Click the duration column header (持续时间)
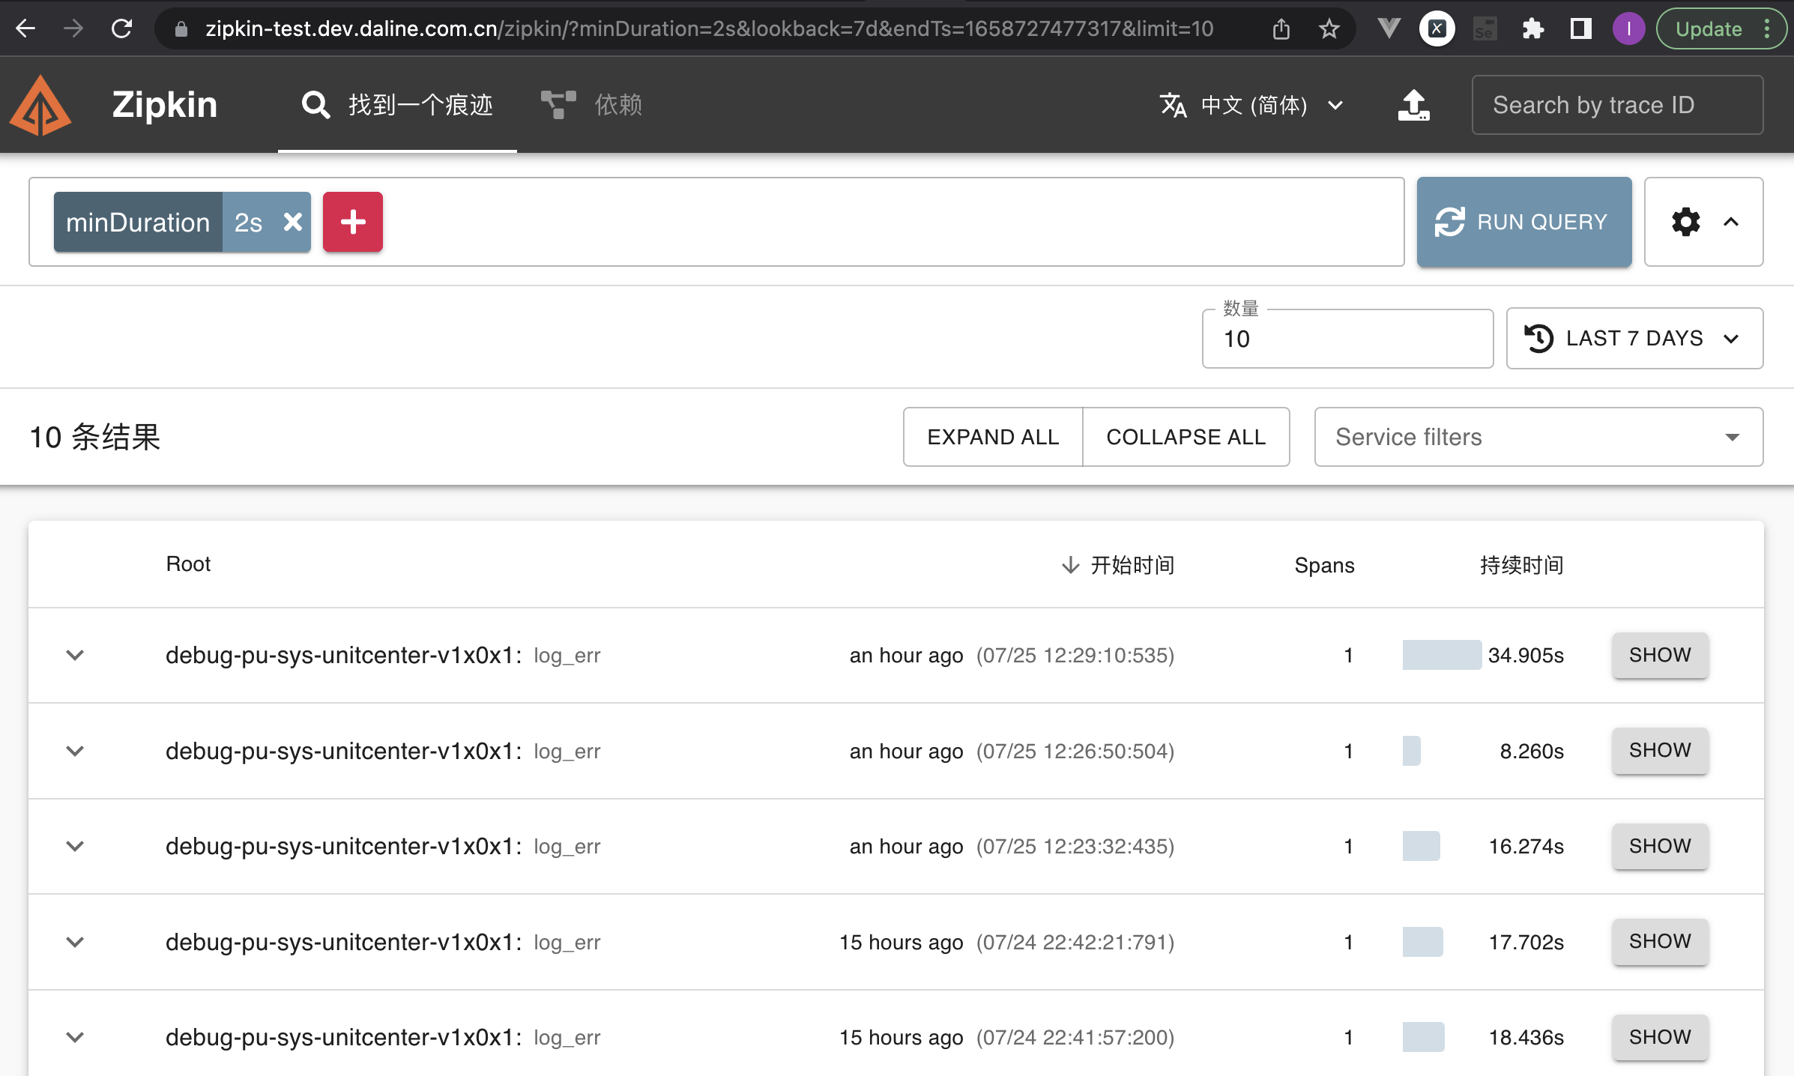 1521,565
